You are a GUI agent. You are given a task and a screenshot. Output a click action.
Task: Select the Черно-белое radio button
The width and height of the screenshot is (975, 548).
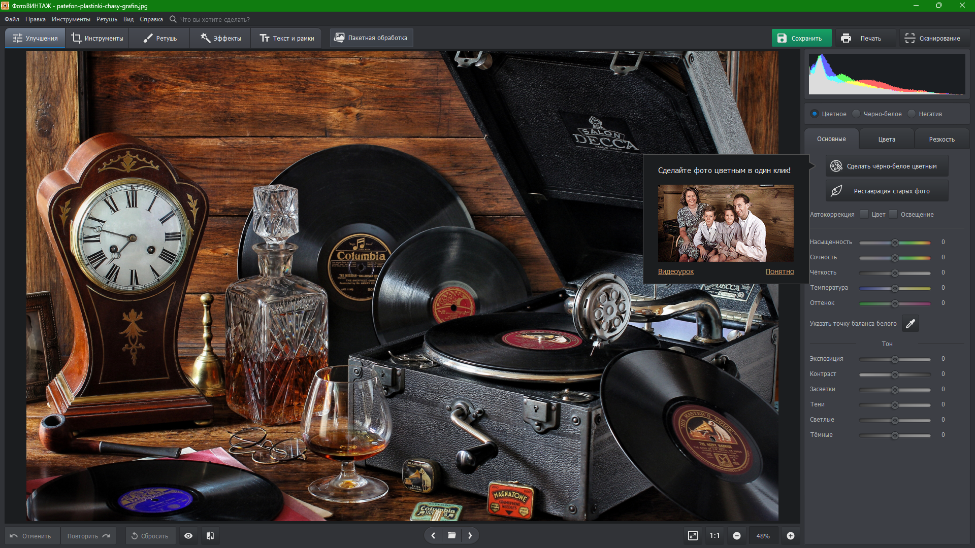click(x=857, y=114)
